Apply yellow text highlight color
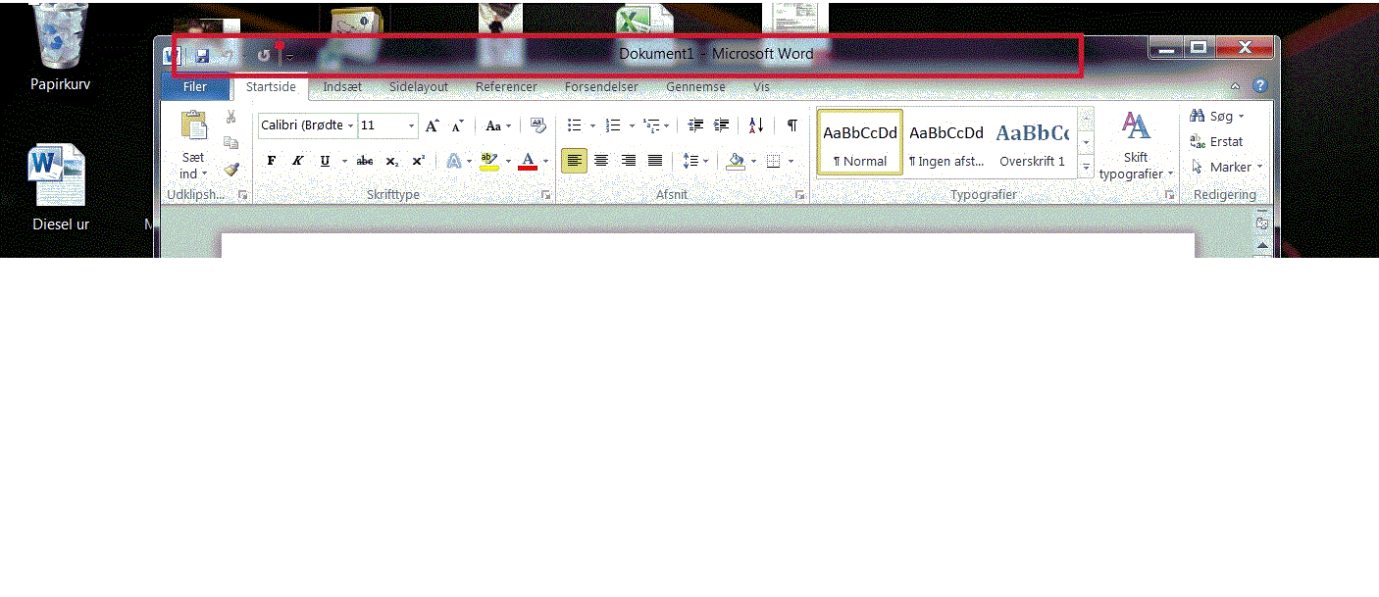Image resolution: width=1379 pixels, height=597 pixels. (489, 161)
